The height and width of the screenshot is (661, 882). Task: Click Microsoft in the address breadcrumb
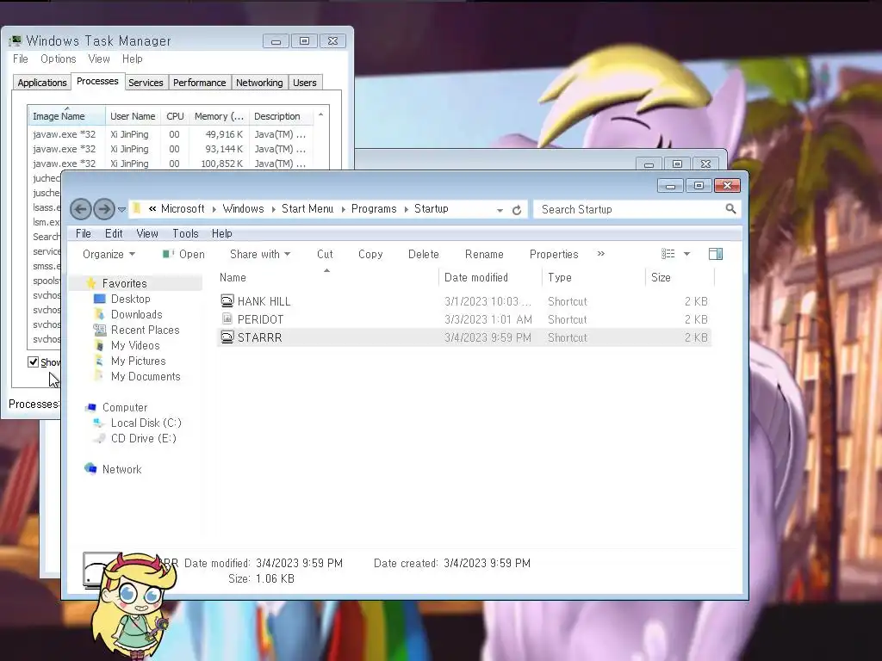pos(183,208)
